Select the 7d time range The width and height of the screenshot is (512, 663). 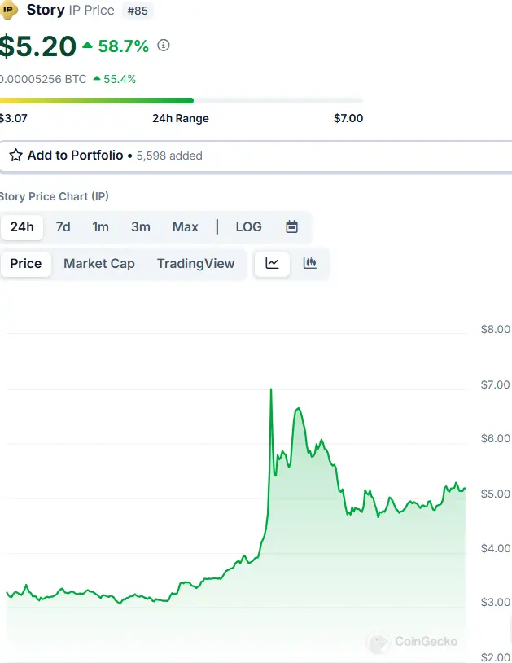[x=63, y=226]
